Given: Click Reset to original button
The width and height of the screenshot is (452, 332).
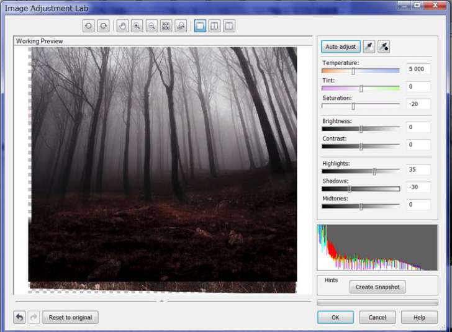Looking at the screenshot, I should coord(70,317).
